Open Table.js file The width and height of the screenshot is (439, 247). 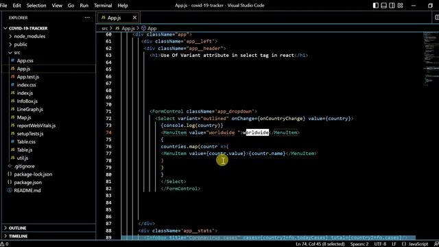click(25, 150)
